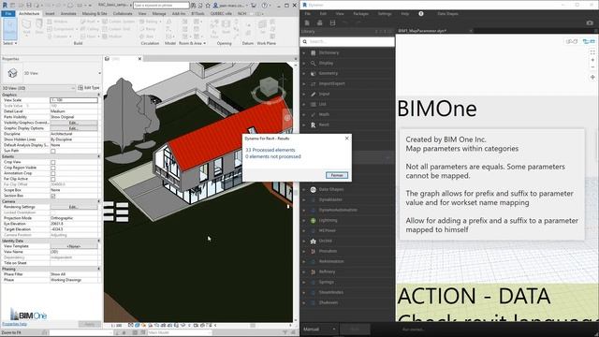This screenshot has height=337, width=599.
Task: Click the ViewCube in the 3D view
Action: coord(269,87)
